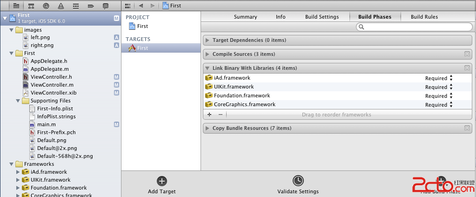This screenshot has width=476, height=197.
Task: Switch to the Build Settings tab
Action: point(322,17)
